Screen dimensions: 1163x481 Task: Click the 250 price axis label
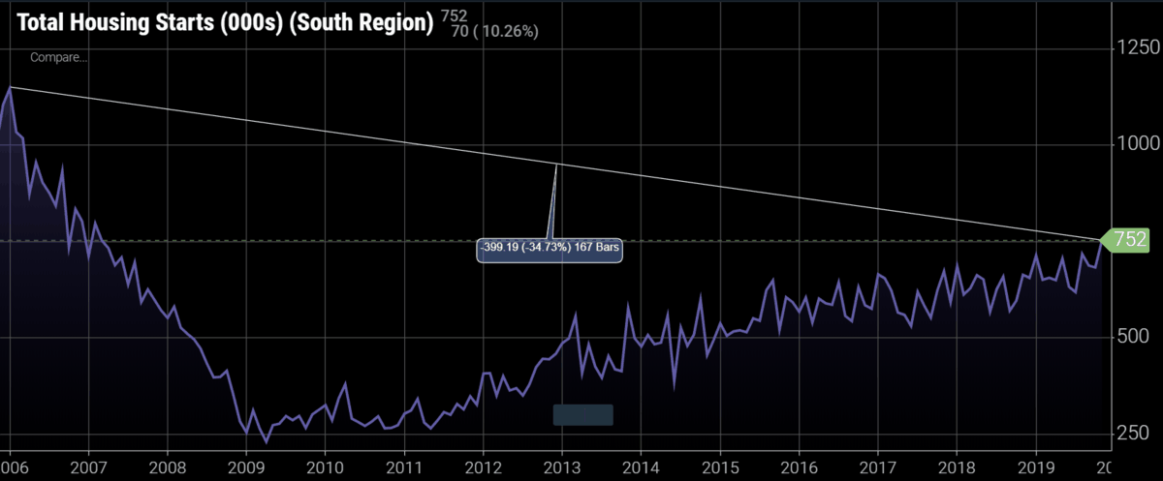click(1132, 433)
